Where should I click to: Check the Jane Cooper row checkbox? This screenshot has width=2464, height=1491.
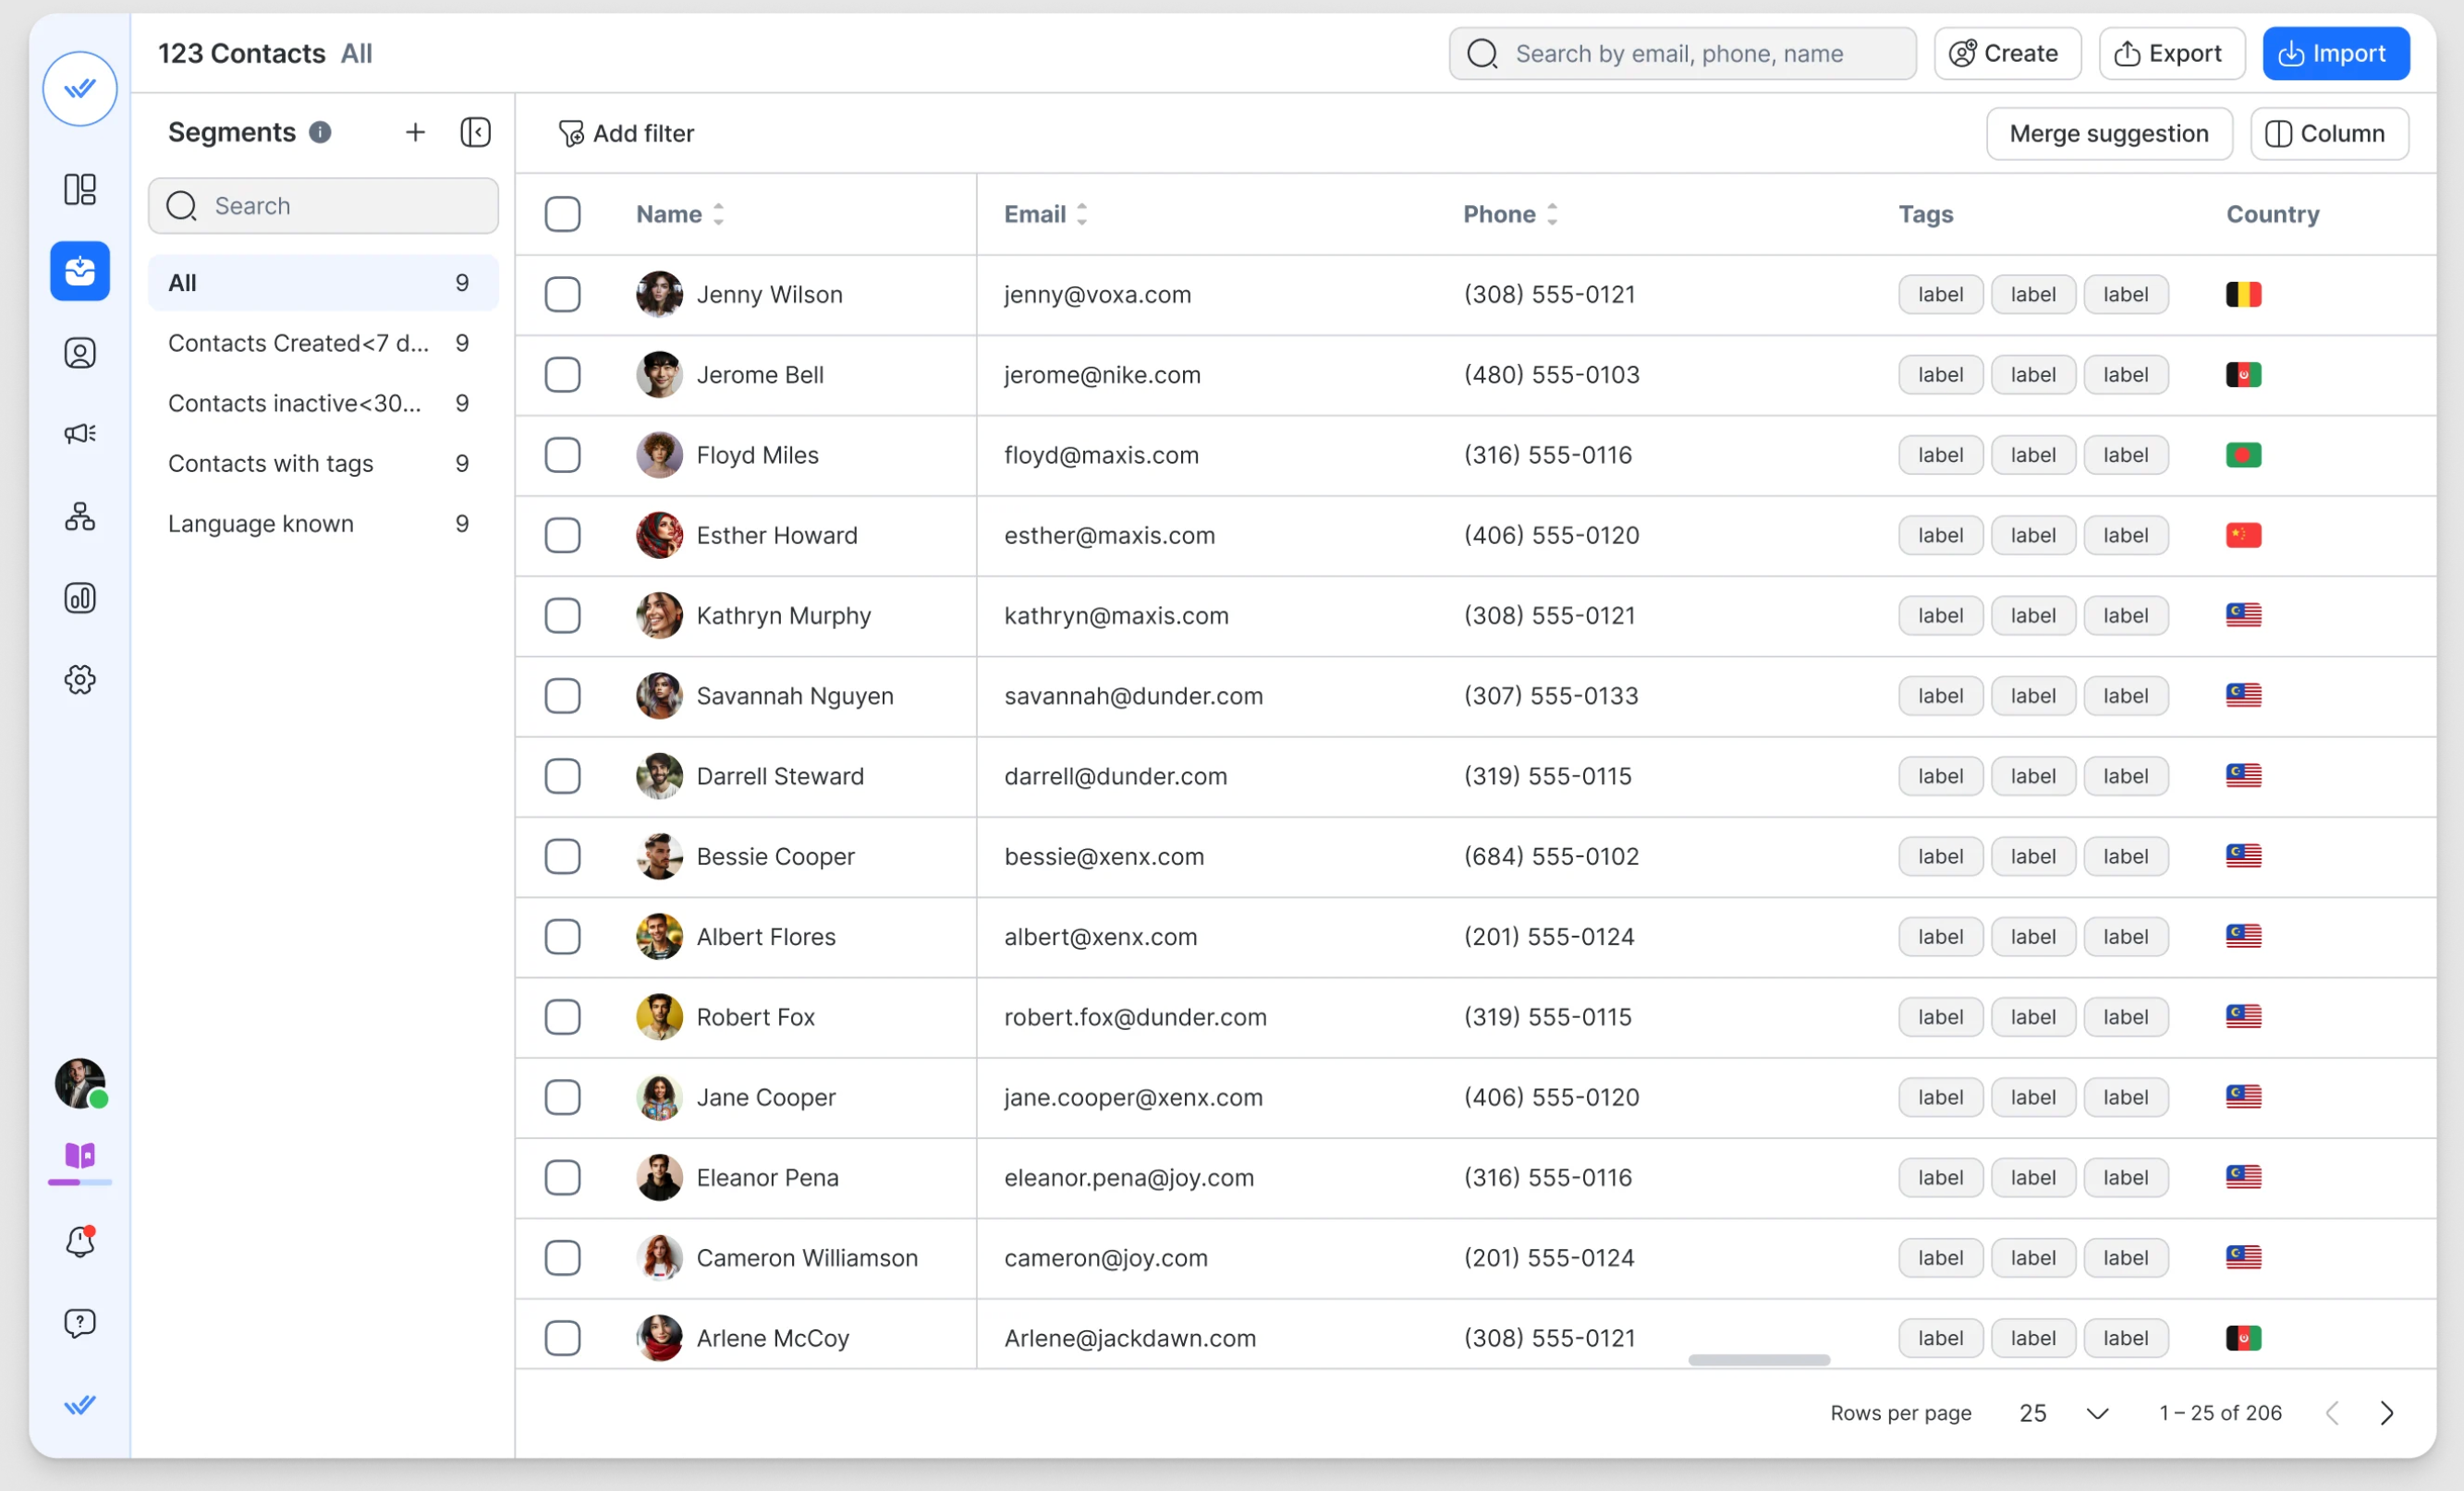pyautogui.click(x=563, y=1097)
